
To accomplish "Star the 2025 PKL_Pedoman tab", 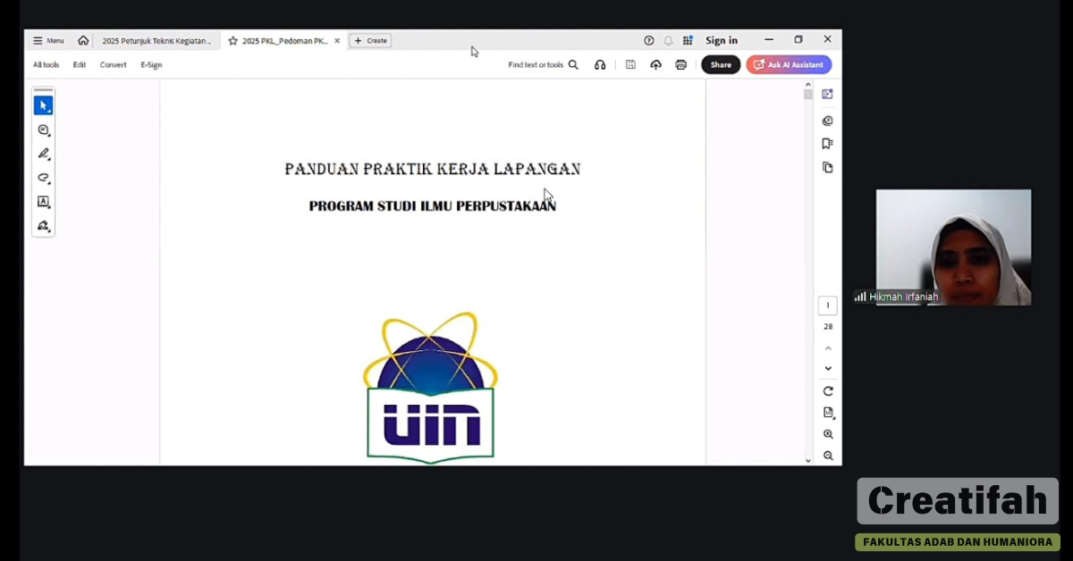I will tap(232, 40).
